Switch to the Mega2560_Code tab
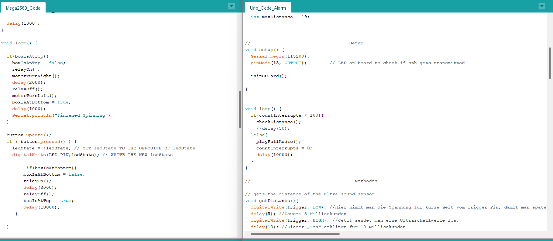This screenshot has height=241, width=553. click(x=23, y=8)
